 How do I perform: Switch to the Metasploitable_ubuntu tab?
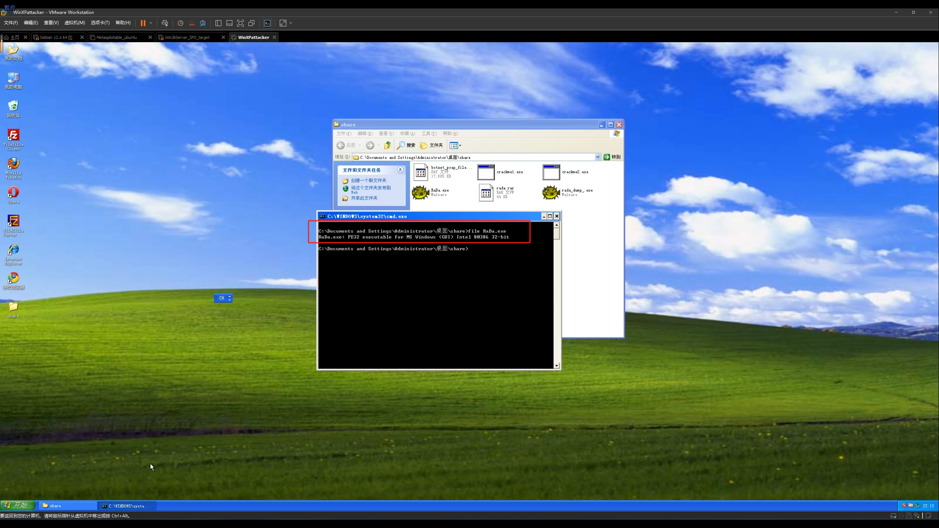(x=117, y=37)
